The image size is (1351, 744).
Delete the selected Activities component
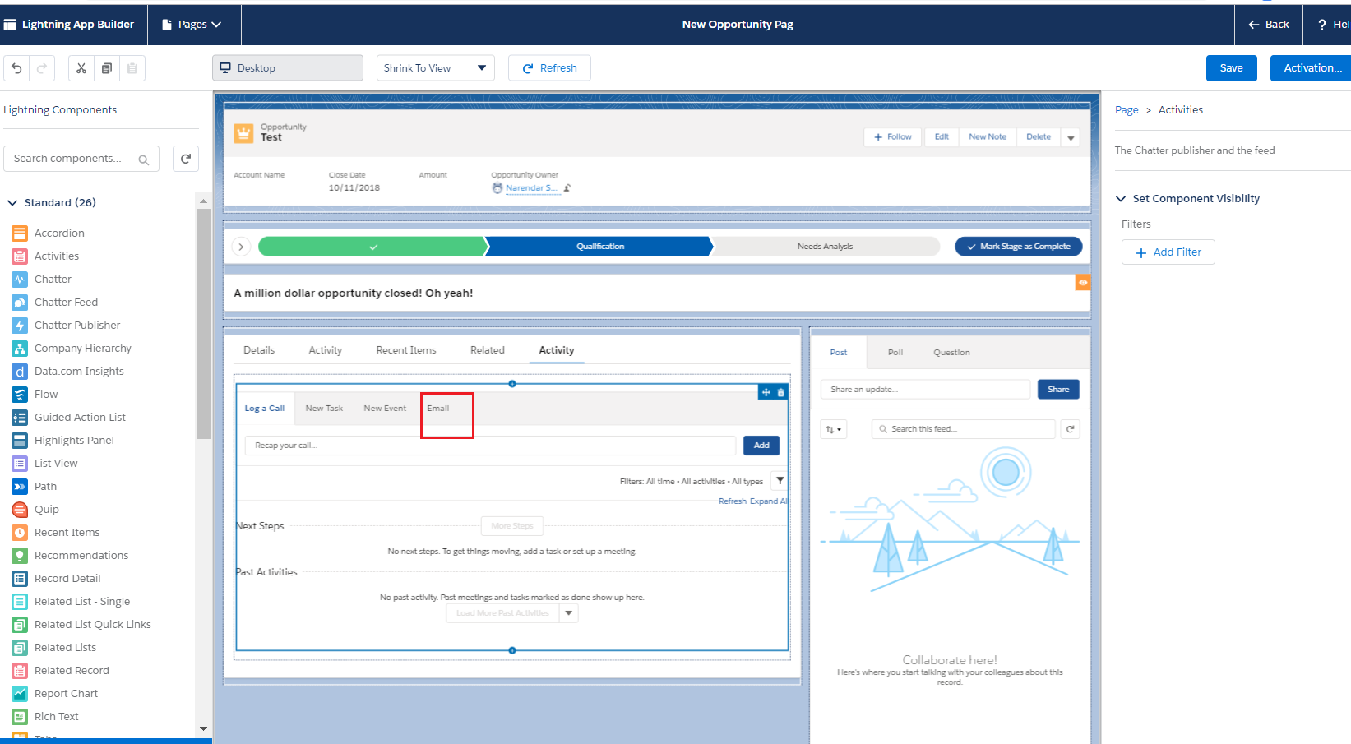pos(781,392)
